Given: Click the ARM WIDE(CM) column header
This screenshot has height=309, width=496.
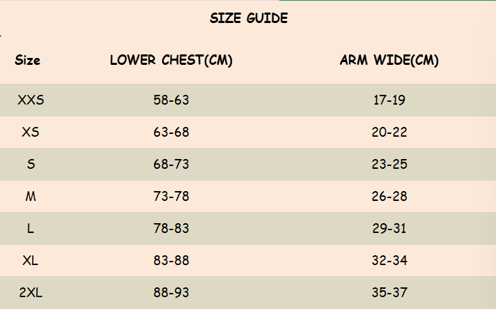Looking at the screenshot, I should pos(389,60).
